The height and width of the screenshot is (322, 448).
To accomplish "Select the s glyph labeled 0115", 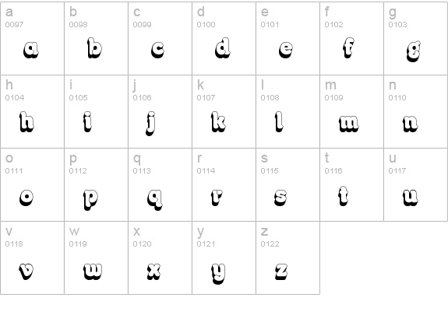I will point(280,198).
